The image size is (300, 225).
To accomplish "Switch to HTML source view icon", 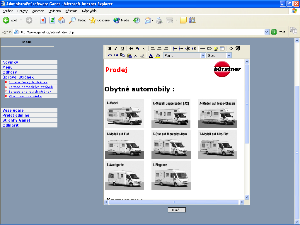I will [231, 49].
